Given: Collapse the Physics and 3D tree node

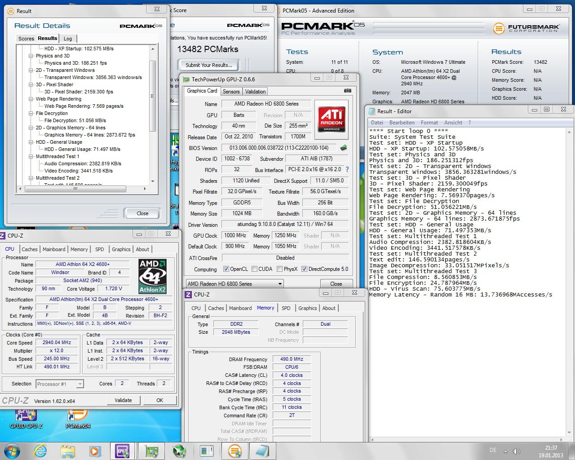Looking at the screenshot, I should [x=31, y=56].
